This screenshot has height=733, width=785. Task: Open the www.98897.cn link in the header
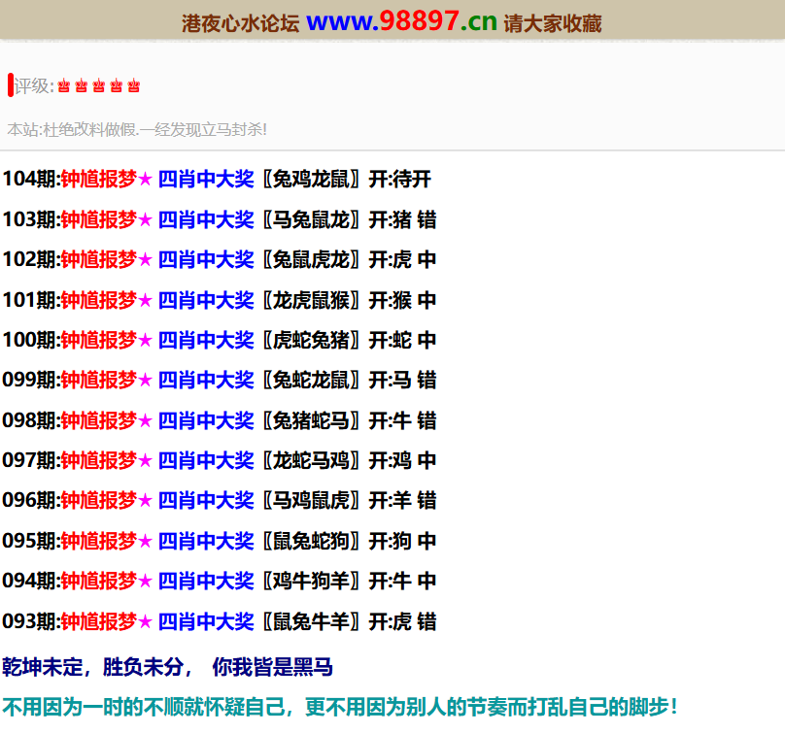click(400, 21)
